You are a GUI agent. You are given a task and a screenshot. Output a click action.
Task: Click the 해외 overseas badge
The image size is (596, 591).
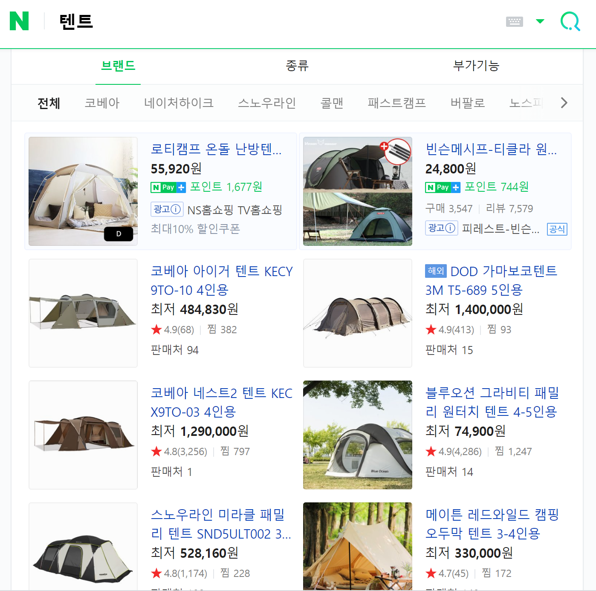pyautogui.click(x=436, y=271)
